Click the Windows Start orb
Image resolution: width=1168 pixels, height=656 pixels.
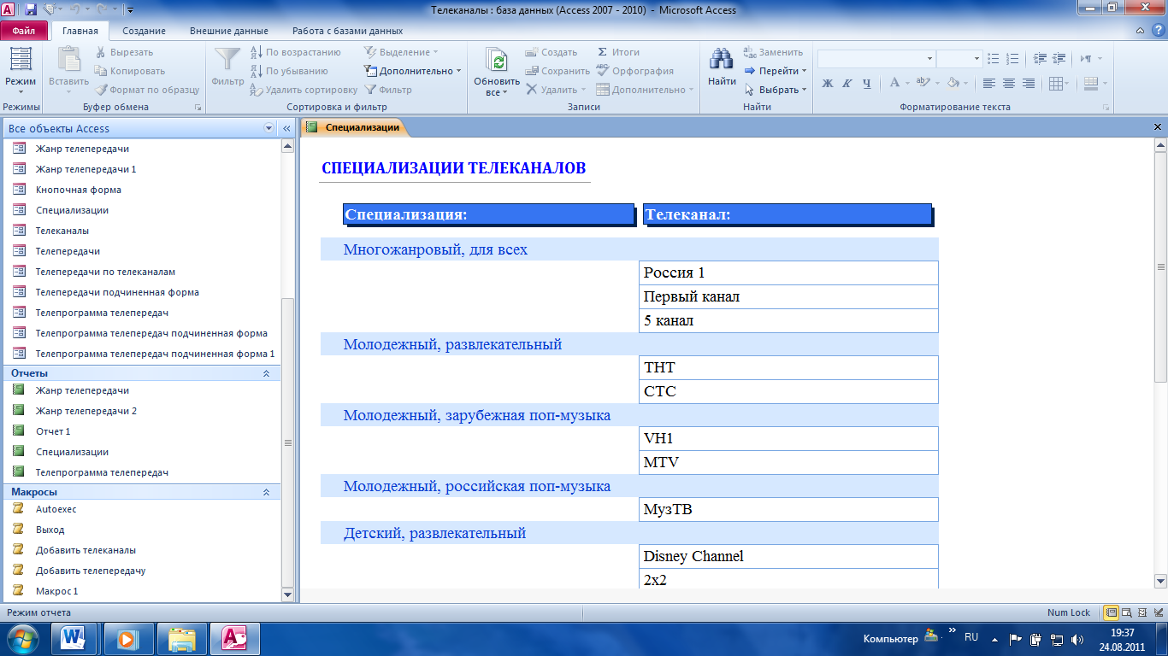pos(22,637)
